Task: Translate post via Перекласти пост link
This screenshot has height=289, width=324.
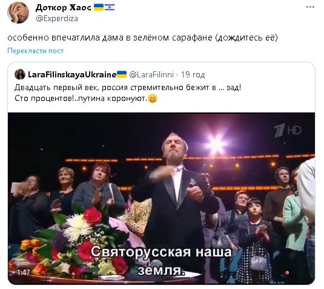Action: pyautogui.click(x=36, y=51)
